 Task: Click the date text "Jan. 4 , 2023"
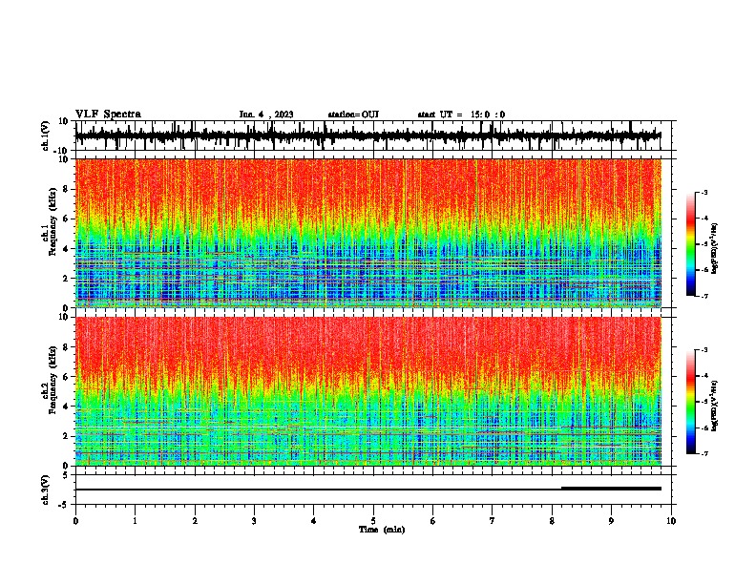[x=266, y=115]
